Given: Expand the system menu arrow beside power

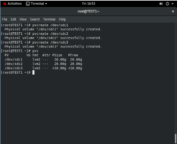Looking at the screenshot, I should tap(173, 4).
